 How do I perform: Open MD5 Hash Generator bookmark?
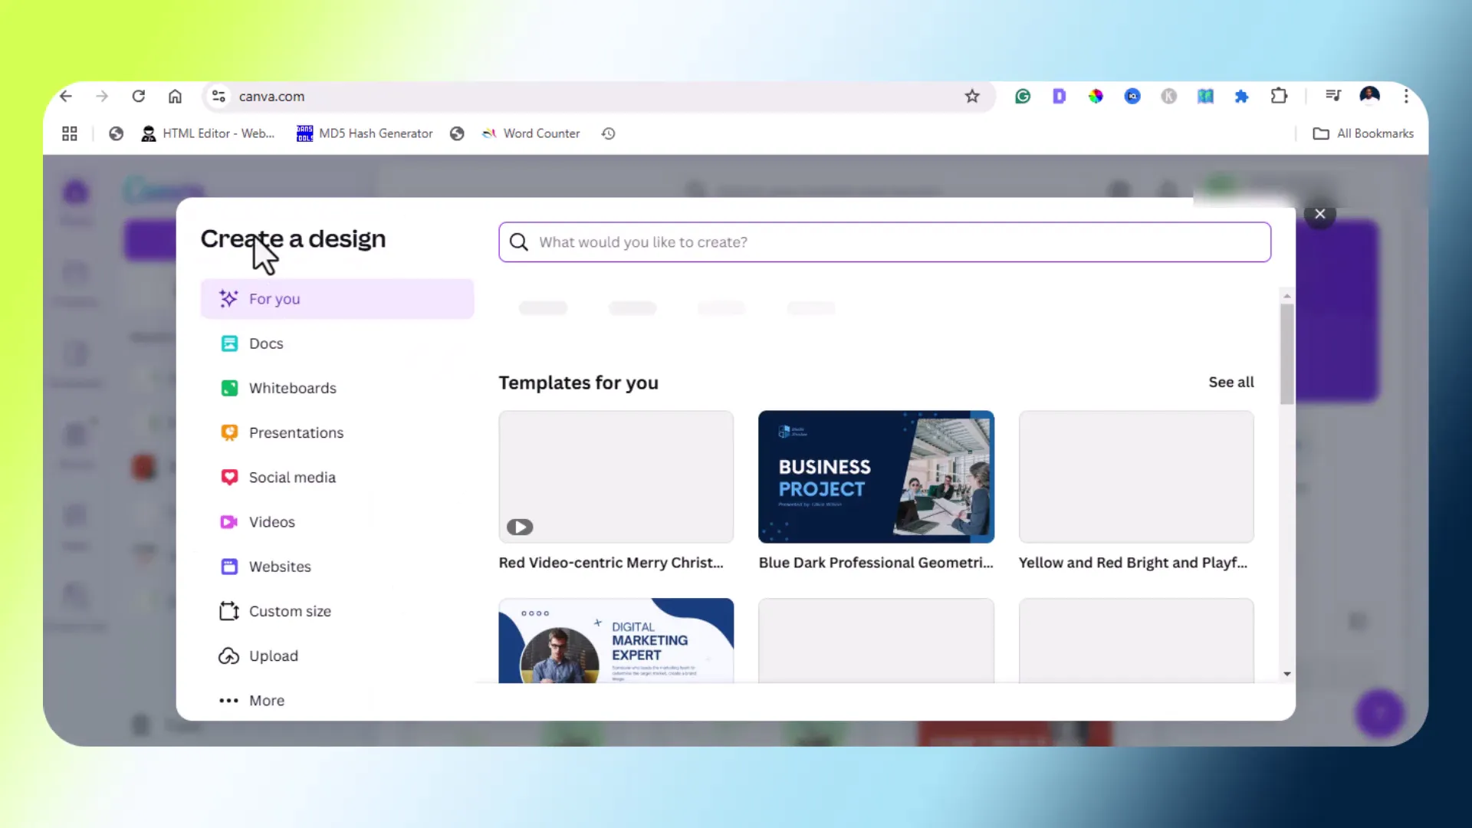tap(365, 133)
